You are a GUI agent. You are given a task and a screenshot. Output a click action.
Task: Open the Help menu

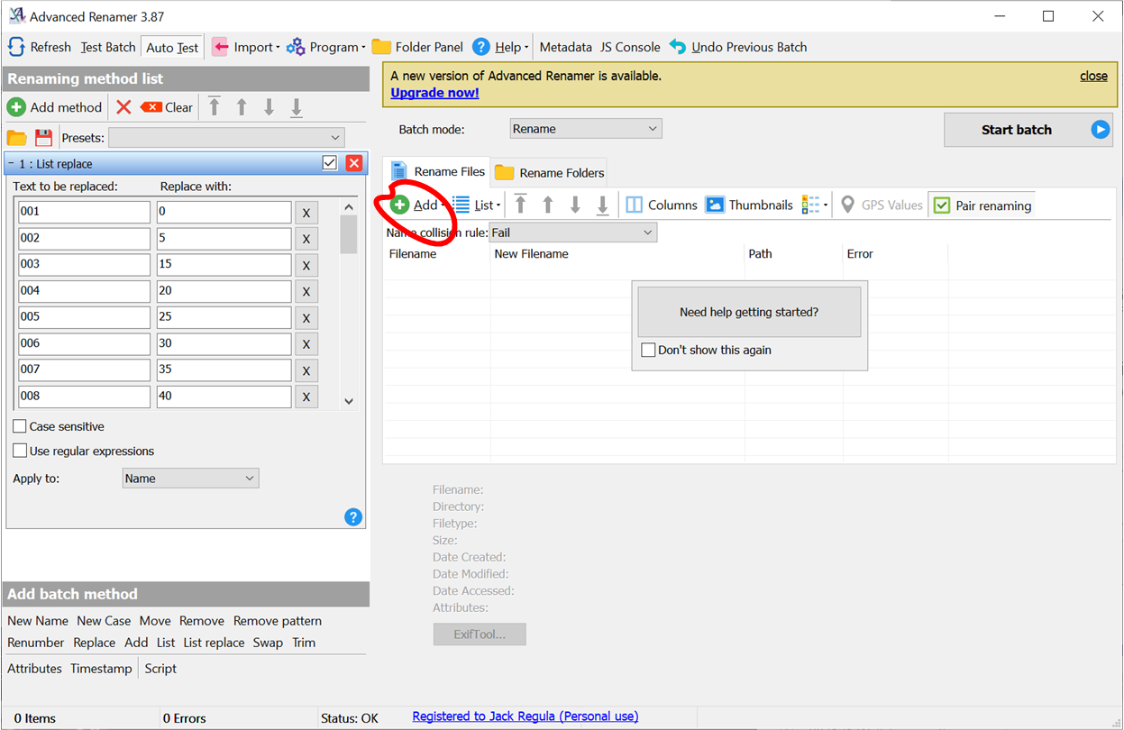500,47
